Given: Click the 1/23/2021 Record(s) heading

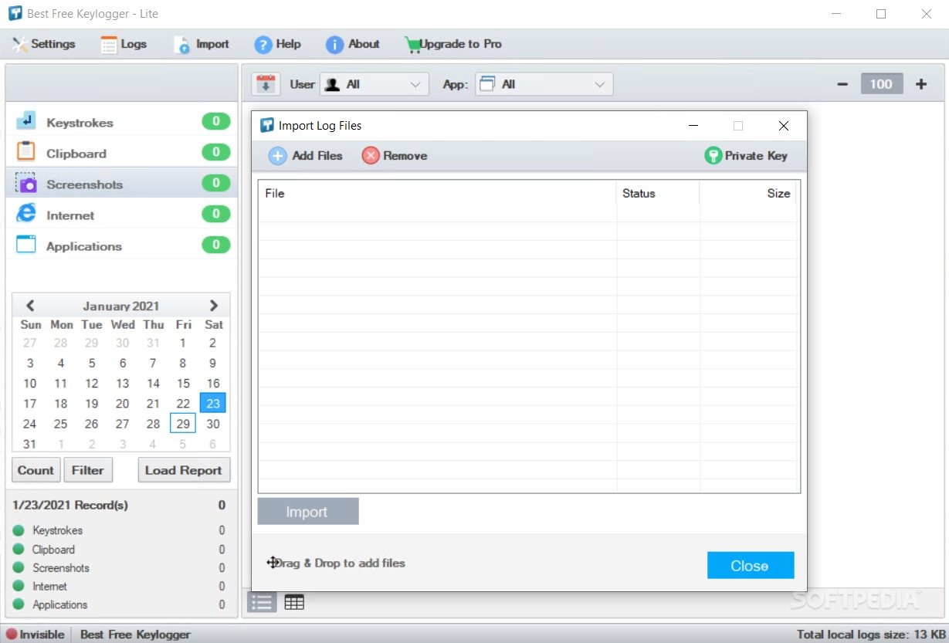Looking at the screenshot, I should tap(70, 505).
